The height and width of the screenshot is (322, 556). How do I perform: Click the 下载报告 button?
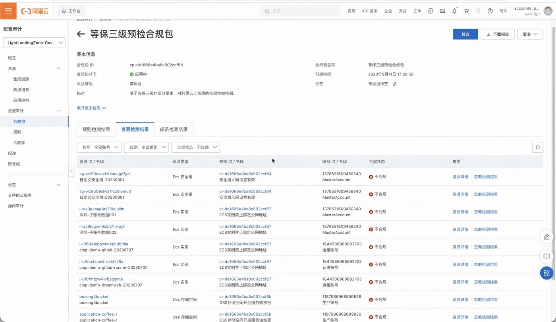point(498,34)
